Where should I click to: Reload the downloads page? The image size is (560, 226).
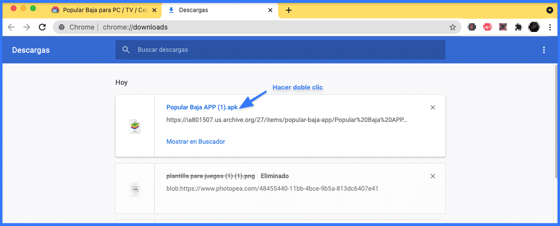(x=42, y=27)
